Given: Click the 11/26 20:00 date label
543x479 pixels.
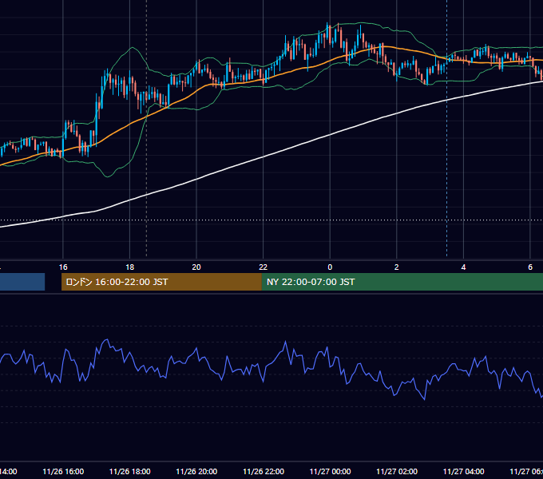Looking at the screenshot, I should [x=196, y=472].
